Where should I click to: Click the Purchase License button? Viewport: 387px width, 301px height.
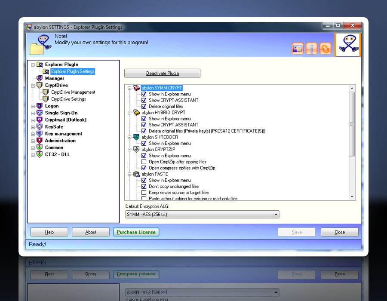point(136,232)
